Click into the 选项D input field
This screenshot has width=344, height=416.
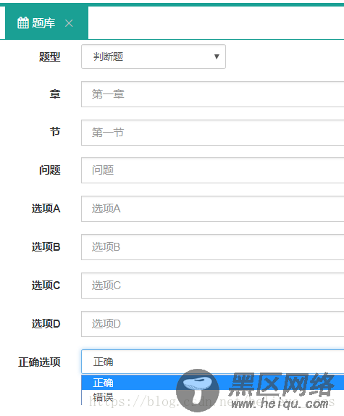click(212, 324)
